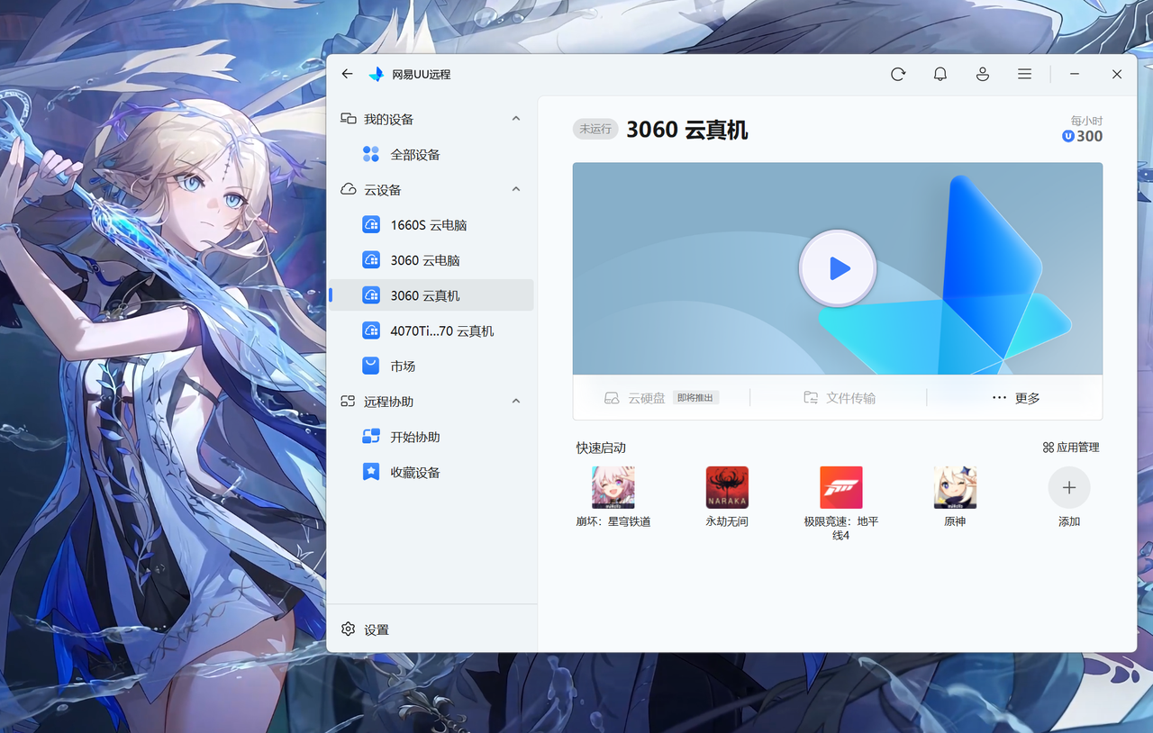Click the 快速启动 section label
Viewport: 1153px width, 733px height.
click(x=601, y=448)
